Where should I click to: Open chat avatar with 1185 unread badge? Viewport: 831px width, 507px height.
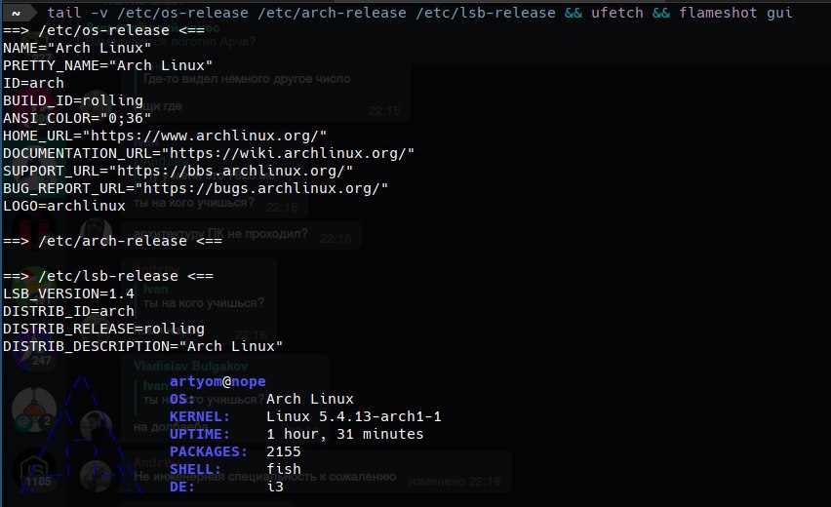click(33, 471)
